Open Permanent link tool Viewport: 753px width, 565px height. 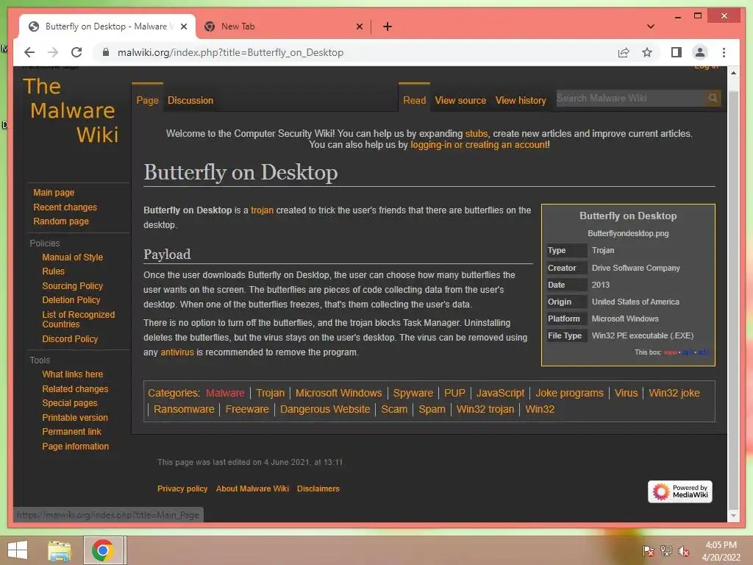click(x=71, y=431)
